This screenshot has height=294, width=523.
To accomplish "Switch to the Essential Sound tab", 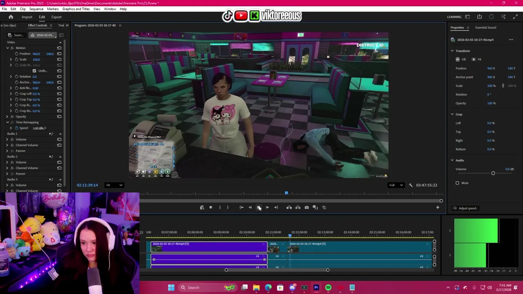I will click(x=485, y=27).
